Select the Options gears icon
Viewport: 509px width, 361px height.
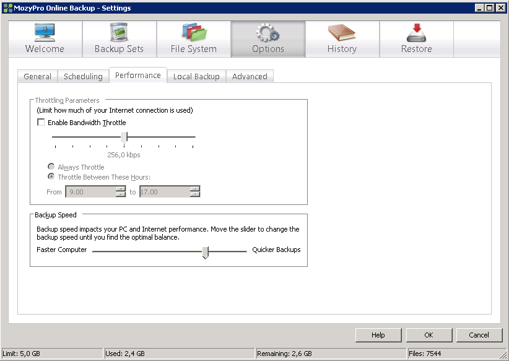[268, 32]
